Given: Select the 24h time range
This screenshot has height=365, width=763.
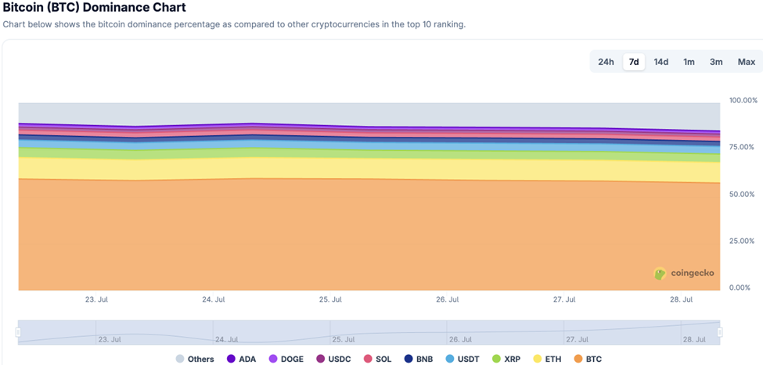Looking at the screenshot, I should tap(606, 62).
